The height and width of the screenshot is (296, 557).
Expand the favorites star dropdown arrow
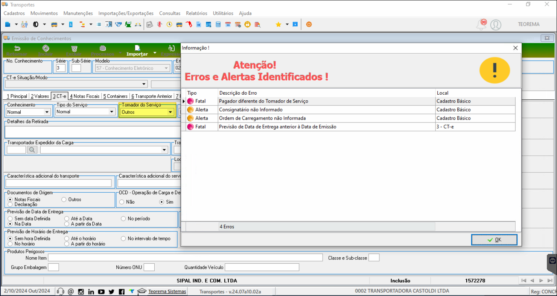(287, 24)
